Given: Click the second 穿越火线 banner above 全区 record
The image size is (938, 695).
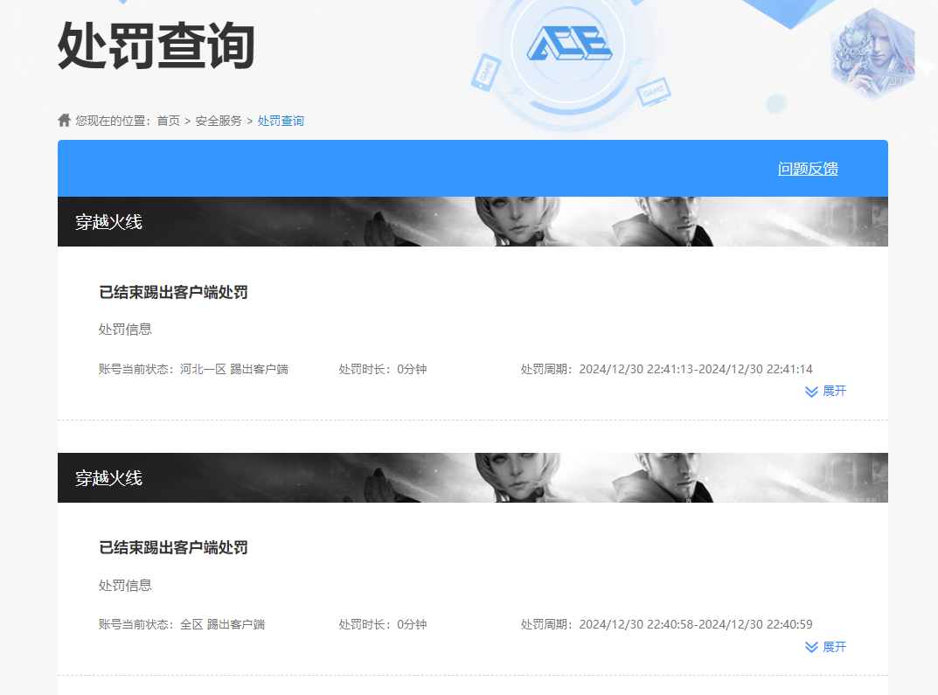Looking at the screenshot, I should (x=473, y=477).
